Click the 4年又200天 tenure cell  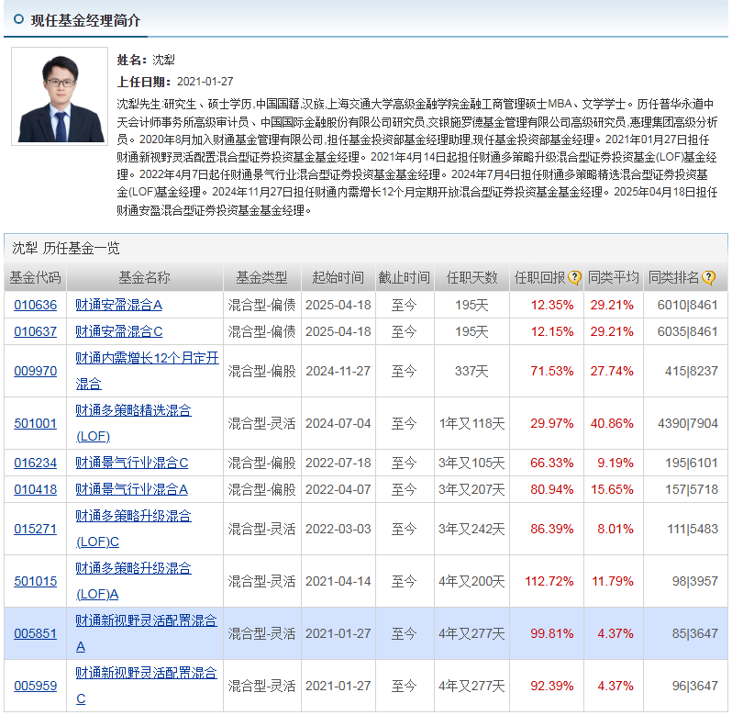click(471, 581)
